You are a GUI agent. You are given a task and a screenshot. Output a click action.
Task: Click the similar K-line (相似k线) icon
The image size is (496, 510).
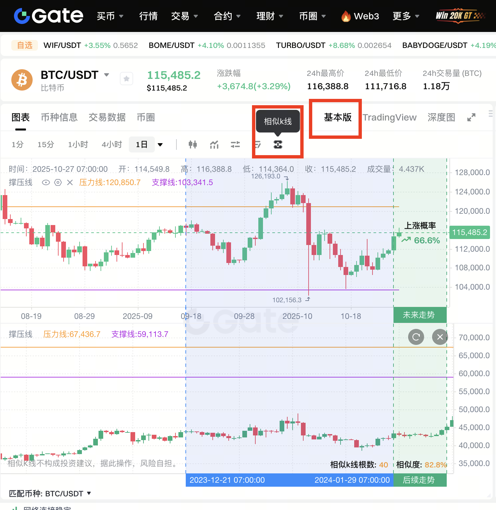click(x=278, y=144)
